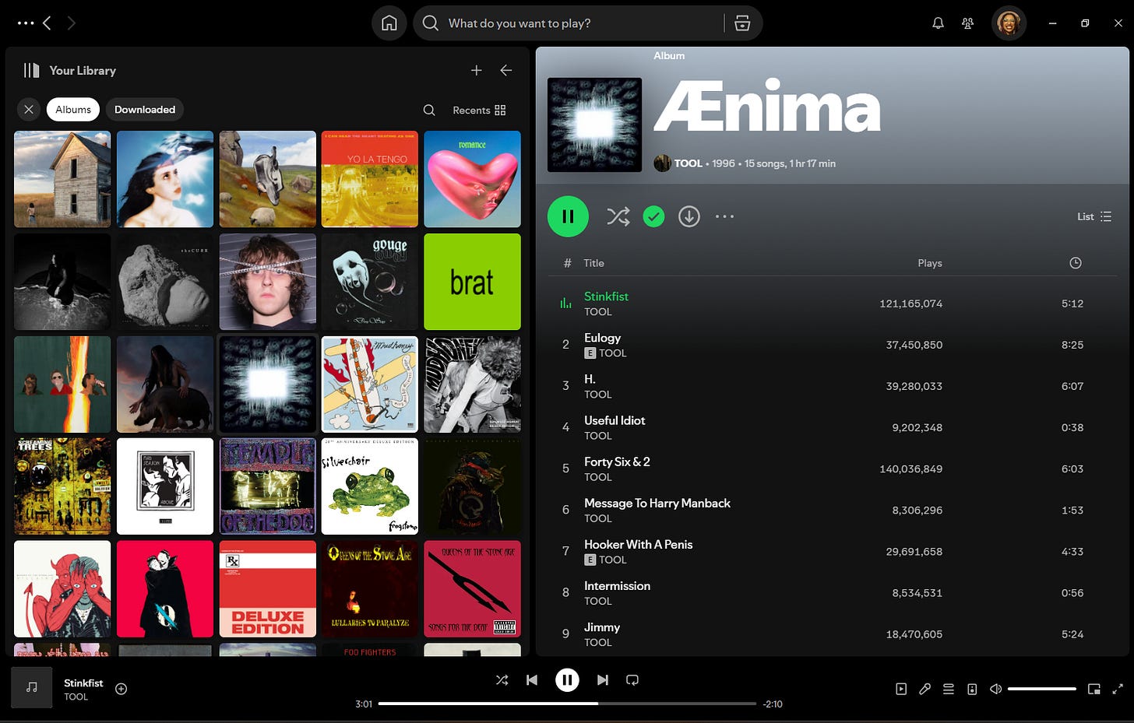Change the track view using List dropdown
The width and height of the screenshot is (1134, 723).
pyautogui.click(x=1094, y=216)
